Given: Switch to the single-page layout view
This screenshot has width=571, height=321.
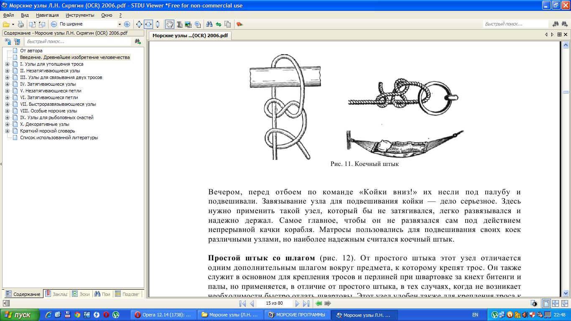Looking at the screenshot, I should click(546, 303).
